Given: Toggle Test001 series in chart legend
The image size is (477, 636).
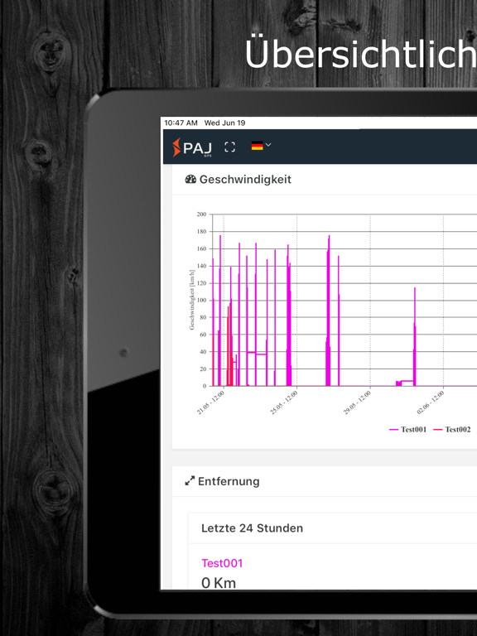Looking at the screenshot, I should [x=407, y=430].
